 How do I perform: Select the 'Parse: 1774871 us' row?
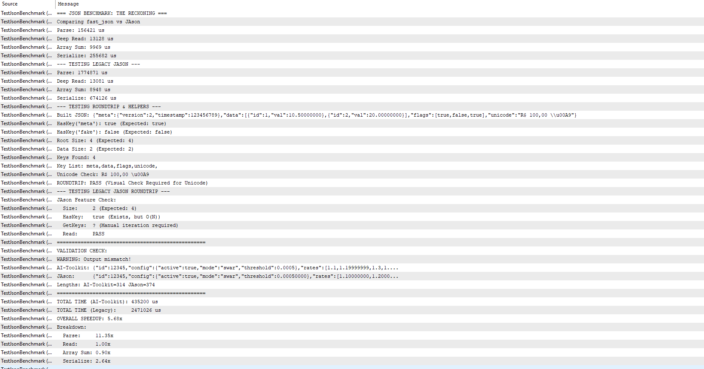(x=352, y=73)
